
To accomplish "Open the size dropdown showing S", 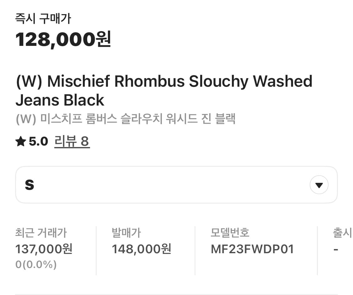I will point(176,185).
